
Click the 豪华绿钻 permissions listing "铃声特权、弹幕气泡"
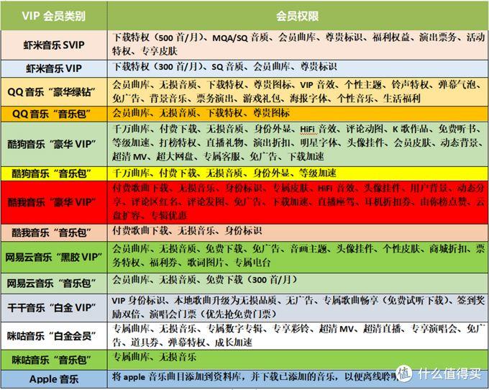[298, 91]
